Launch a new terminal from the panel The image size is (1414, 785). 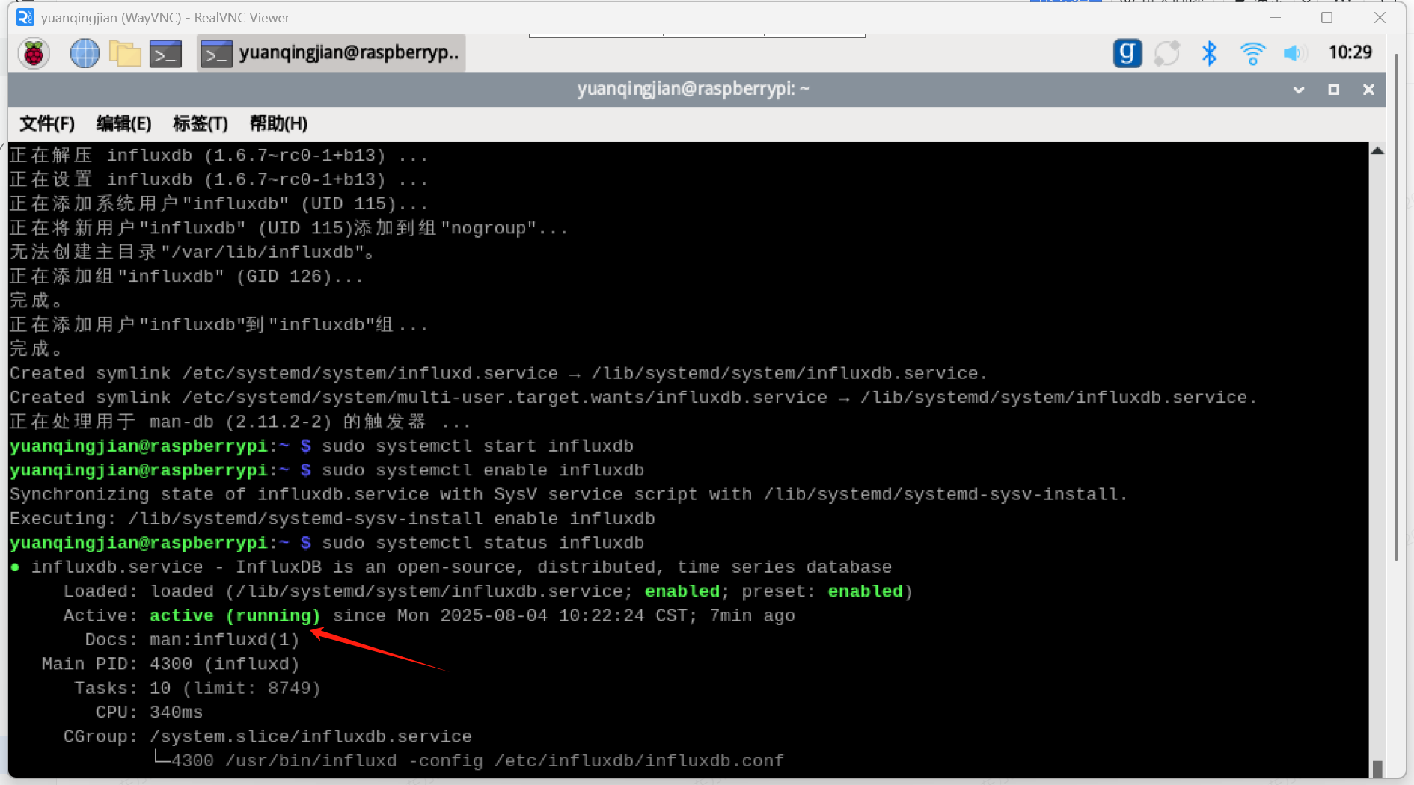(x=165, y=54)
